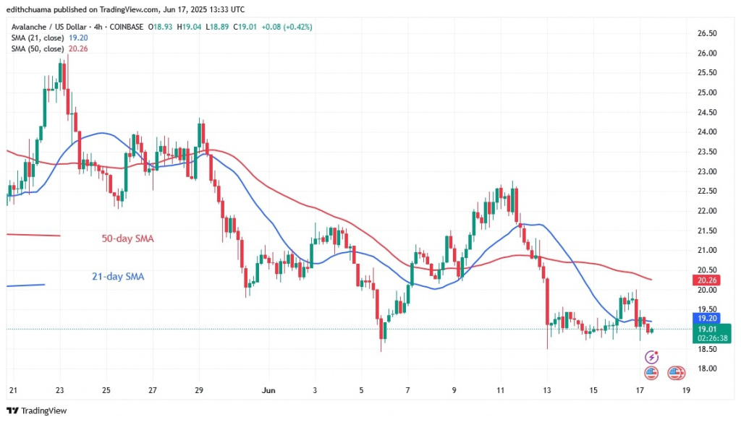Click the Jun label on the date axis
741x422 pixels.
point(268,391)
